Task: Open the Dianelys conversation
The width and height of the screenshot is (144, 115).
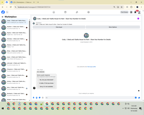Action: click(14, 40)
